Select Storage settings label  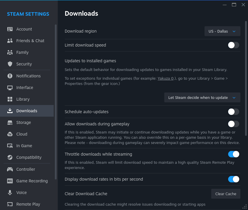pyautogui.click(x=24, y=123)
